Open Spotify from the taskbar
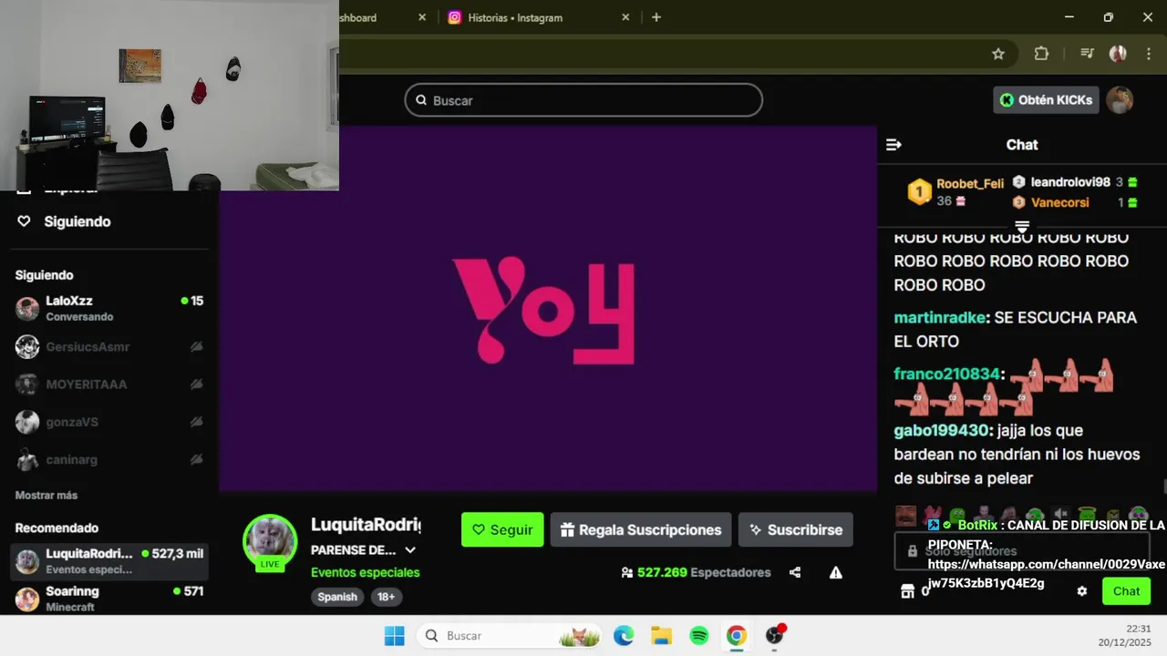The image size is (1167, 656). pyautogui.click(x=699, y=636)
